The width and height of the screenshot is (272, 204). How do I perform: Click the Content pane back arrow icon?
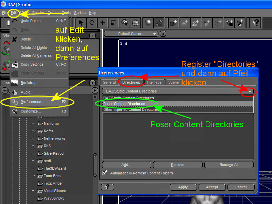[x=5, y=90]
